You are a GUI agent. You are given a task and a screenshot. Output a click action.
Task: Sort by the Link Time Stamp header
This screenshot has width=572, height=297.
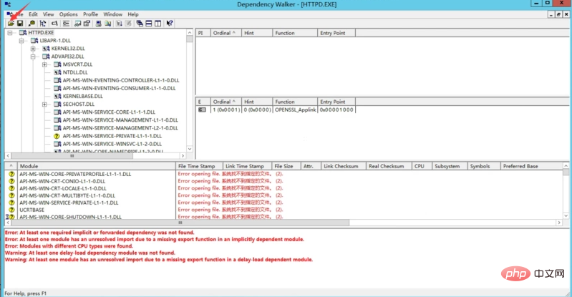(x=247, y=166)
